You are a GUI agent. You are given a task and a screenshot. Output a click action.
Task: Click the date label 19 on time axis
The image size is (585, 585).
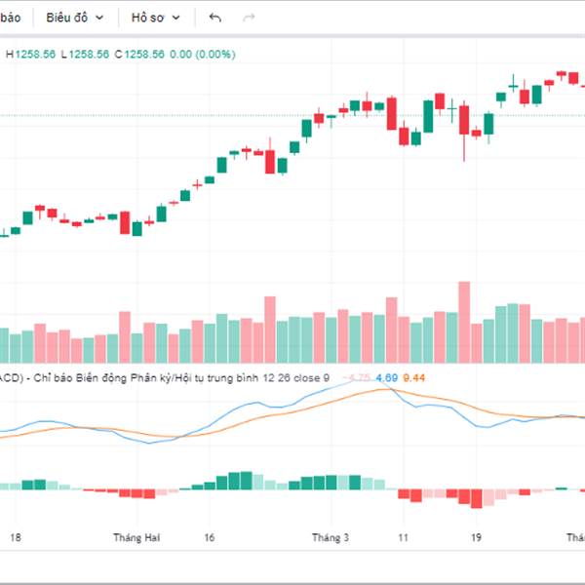476,537
